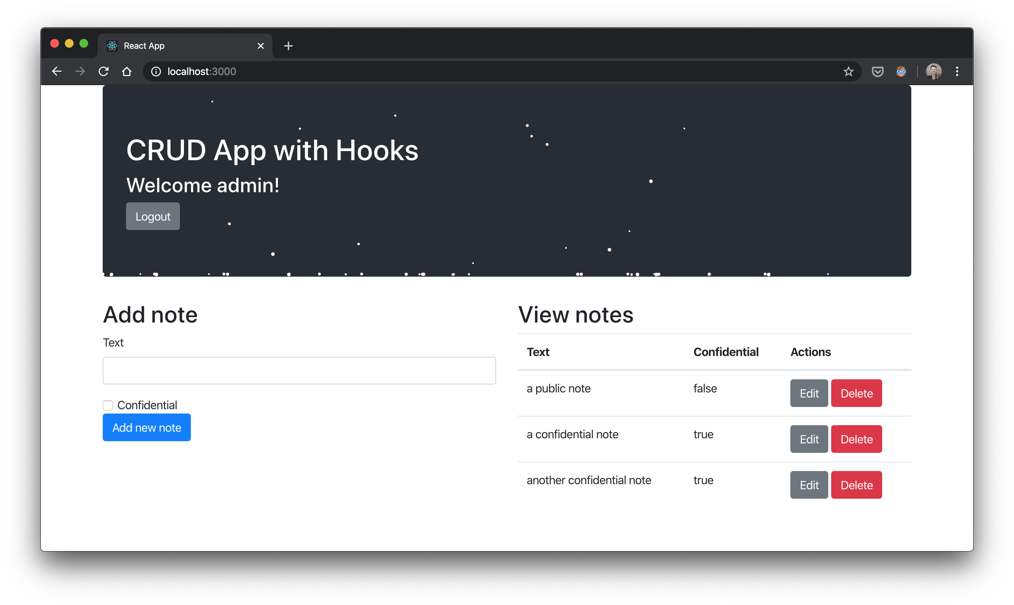1014x605 pixels.
Task: Open the Chrome profile avatar
Action: (933, 71)
